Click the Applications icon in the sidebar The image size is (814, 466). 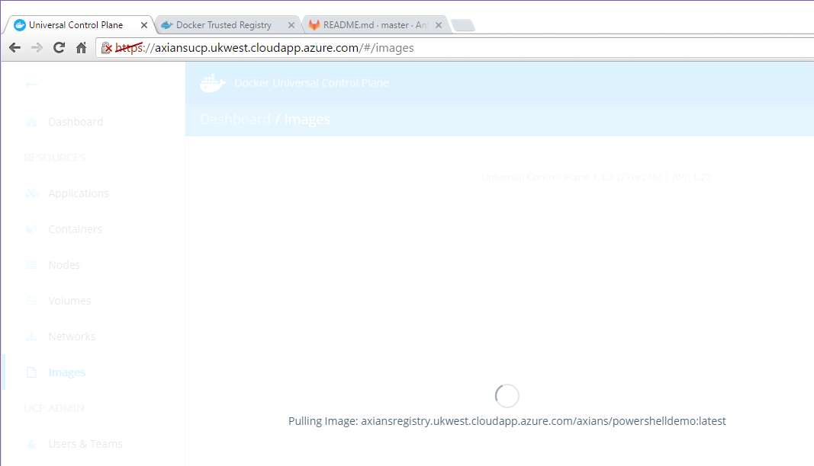click(31, 193)
